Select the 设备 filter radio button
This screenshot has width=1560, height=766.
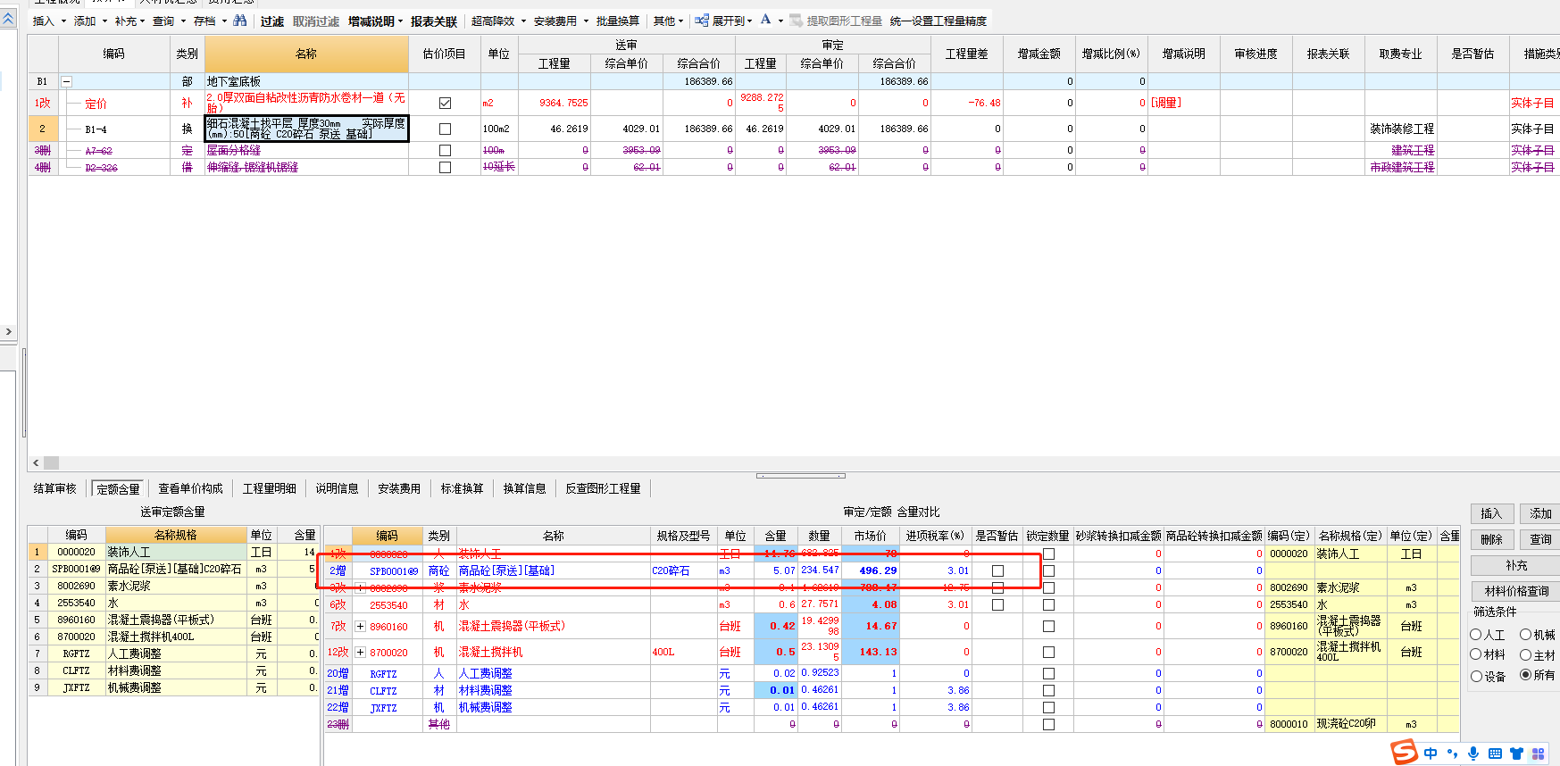click(x=1475, y=676)
